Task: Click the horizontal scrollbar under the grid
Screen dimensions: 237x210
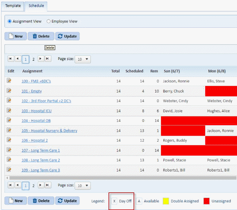Action: tap(114, 178)
